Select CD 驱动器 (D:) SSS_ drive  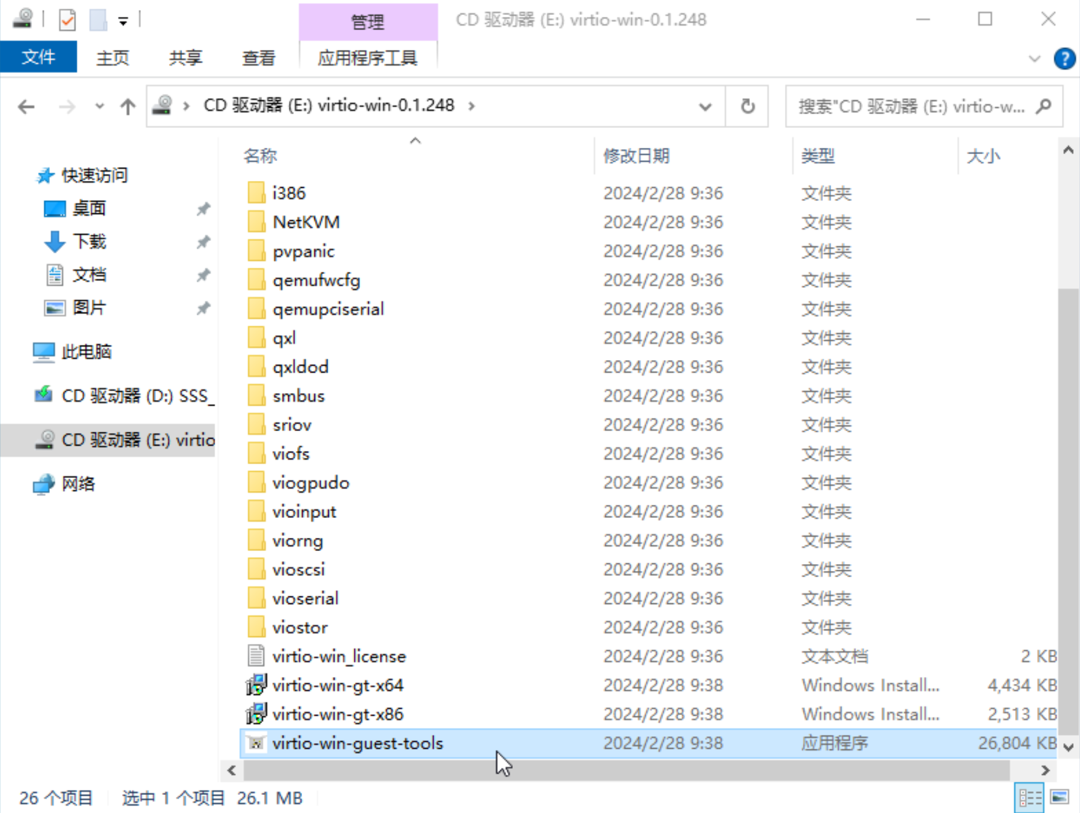point(124,396)
